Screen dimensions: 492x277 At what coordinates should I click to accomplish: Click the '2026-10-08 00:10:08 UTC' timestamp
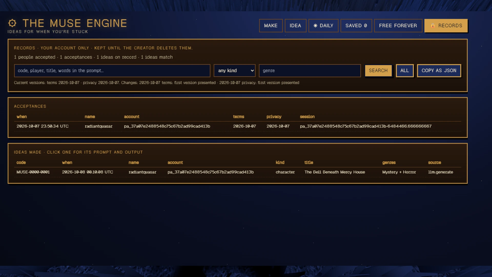point(87,172)
